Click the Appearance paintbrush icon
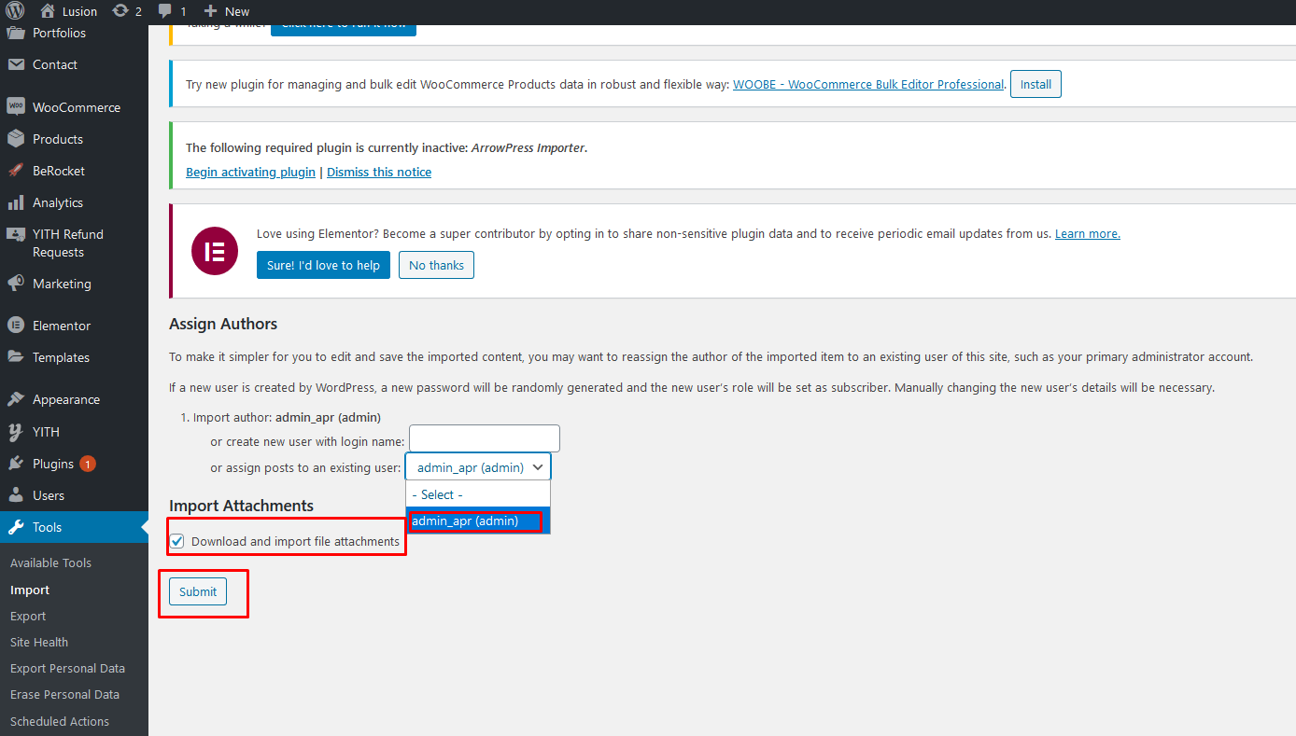Screen dimensions: 1296x736 (16, 399)
